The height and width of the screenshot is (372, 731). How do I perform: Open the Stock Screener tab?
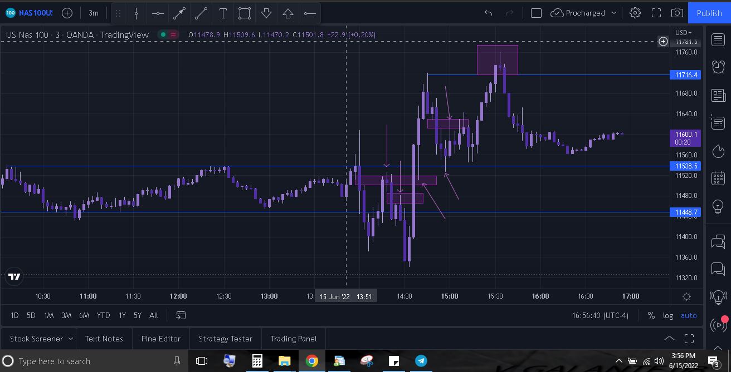(36, 339)
